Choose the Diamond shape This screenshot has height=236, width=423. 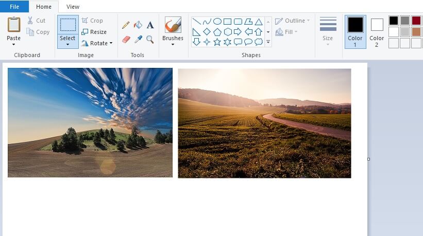[207, 32]
